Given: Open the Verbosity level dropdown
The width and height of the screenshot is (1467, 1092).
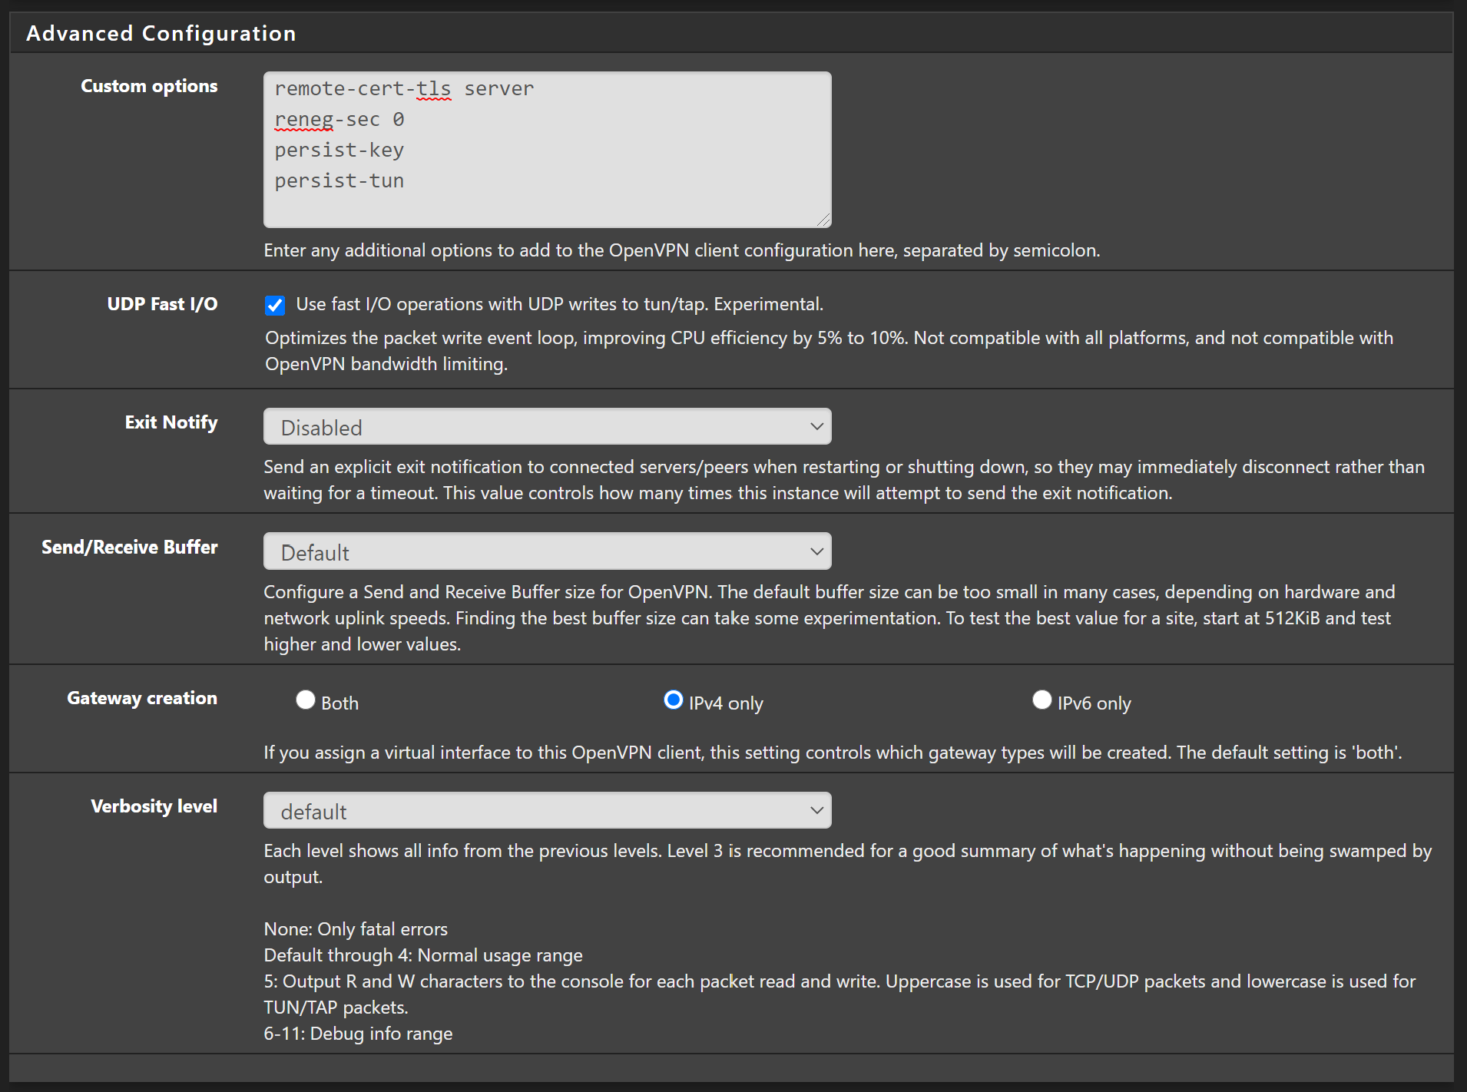Looking at the screenshot, I should coord(547,810).
